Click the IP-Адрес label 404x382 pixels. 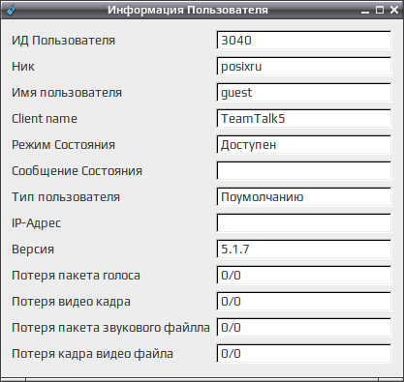tap(36, 223)
